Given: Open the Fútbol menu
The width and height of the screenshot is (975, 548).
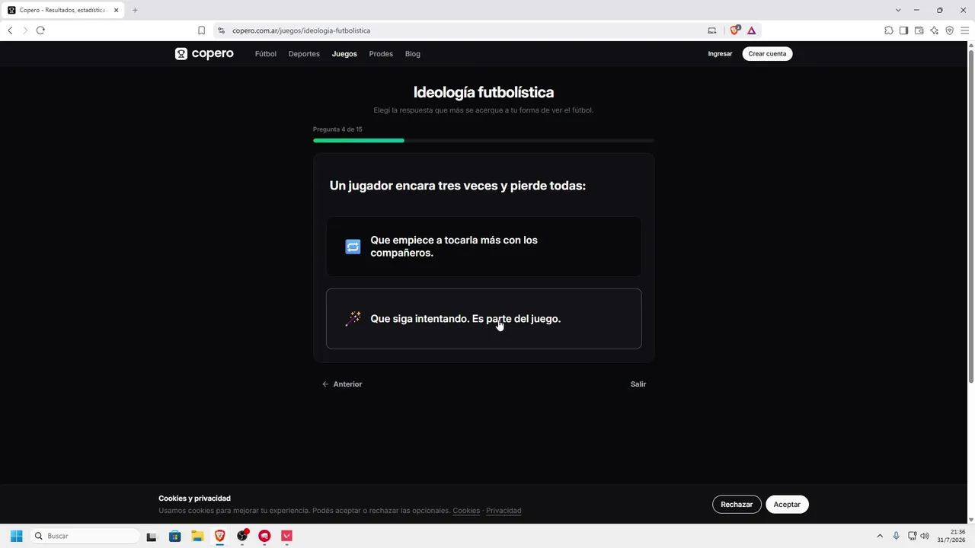Looking at the screenshot, I should pyautogui.click(x=266, y=54).
